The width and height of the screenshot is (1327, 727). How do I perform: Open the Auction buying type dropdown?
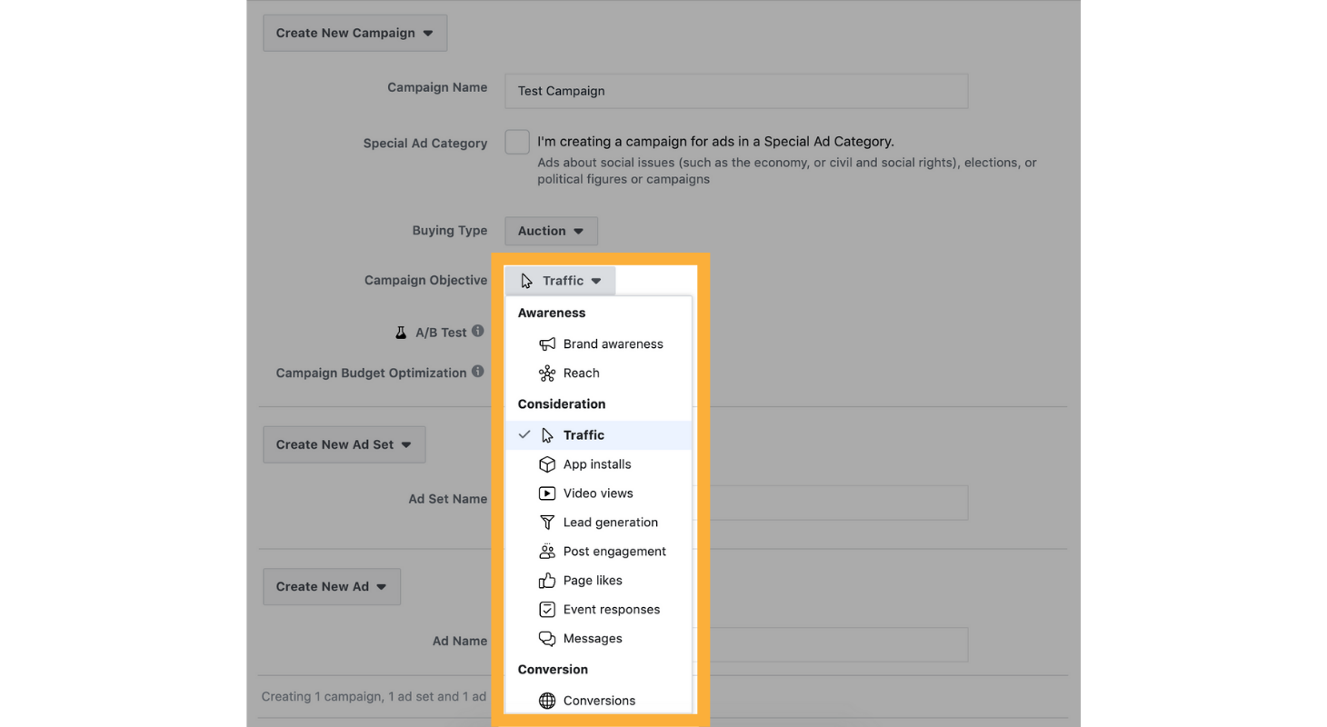pyautogui.click(x=552, y=231)
